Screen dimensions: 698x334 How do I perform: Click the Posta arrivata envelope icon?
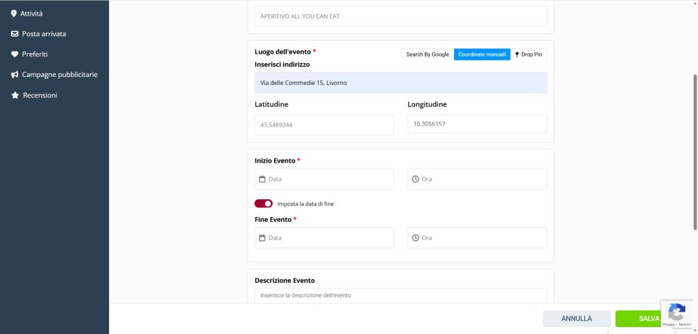click(x=15, y=33)
